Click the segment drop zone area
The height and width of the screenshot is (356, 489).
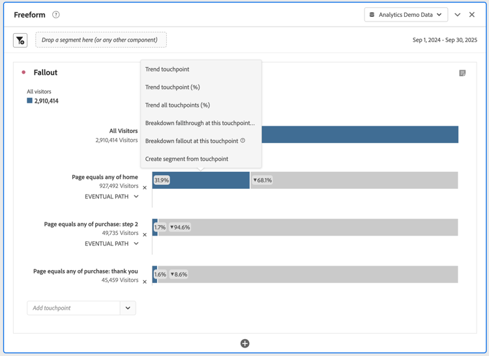pyautogui.click(x=100, y=40)
